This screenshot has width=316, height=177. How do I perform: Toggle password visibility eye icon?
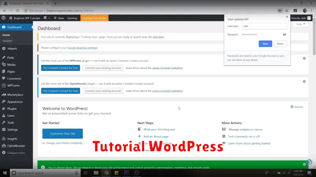pos(284,35)
